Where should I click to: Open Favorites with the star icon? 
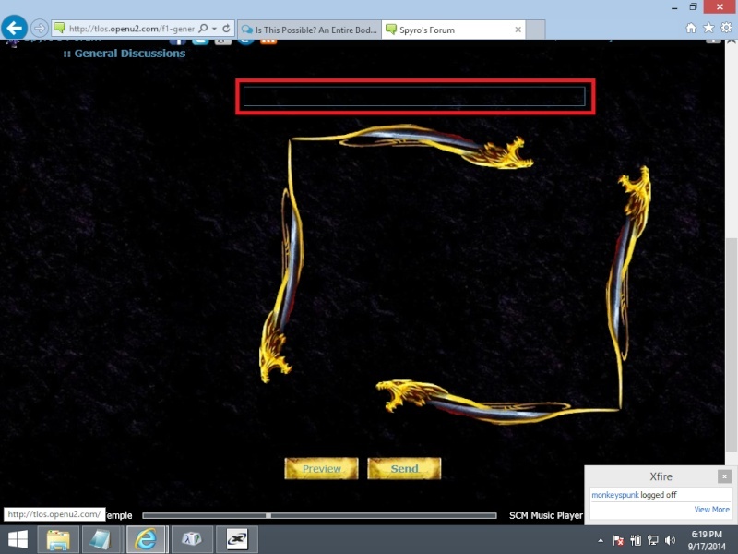point(708,28)
